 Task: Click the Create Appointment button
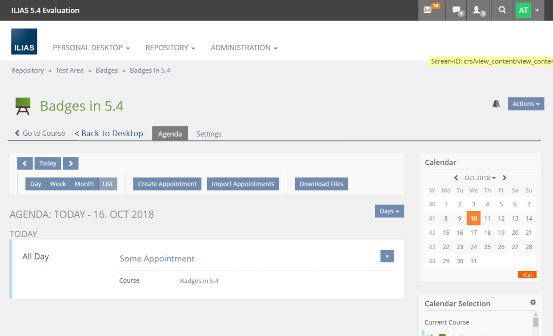[167, 184]
